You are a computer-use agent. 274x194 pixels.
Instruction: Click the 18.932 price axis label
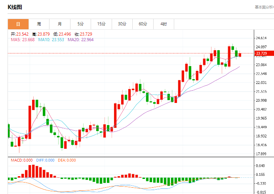(261, 136)
